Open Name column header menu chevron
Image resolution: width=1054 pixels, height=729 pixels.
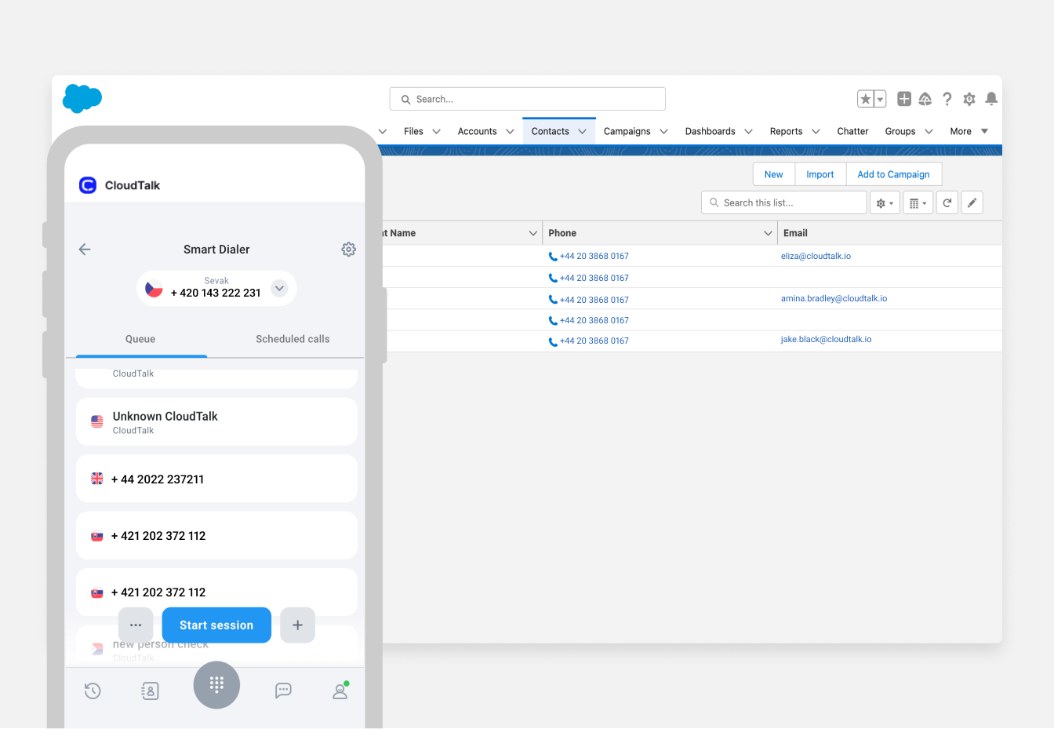tap(533, 233)
